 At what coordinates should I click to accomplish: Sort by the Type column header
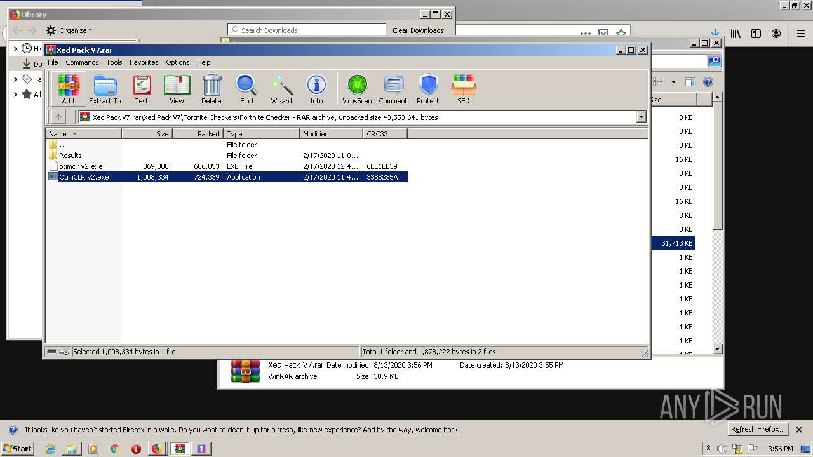tap(261, 134)
